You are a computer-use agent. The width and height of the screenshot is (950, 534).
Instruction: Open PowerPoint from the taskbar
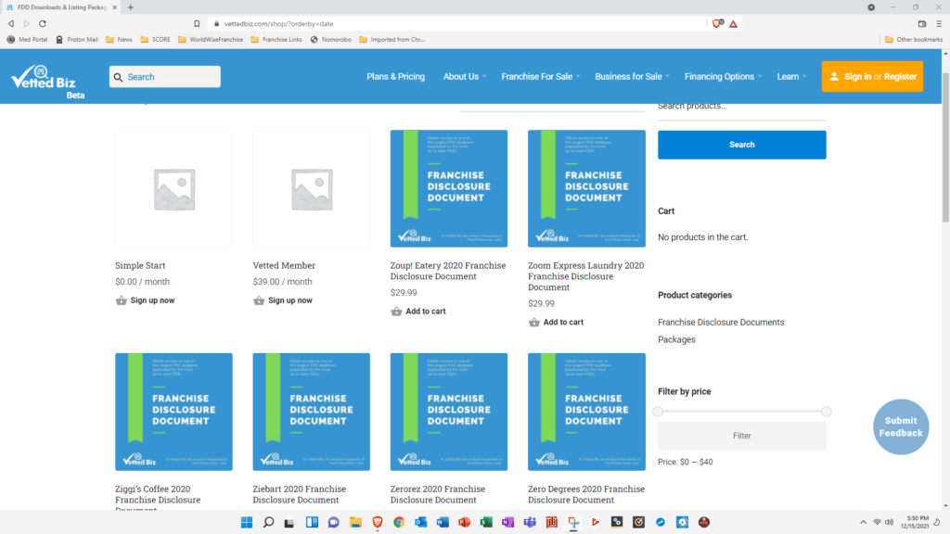tap(464, 522)
